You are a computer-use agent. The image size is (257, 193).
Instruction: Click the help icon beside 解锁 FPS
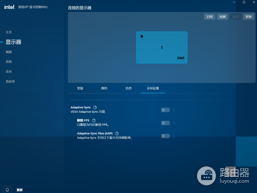coord(94,121)
